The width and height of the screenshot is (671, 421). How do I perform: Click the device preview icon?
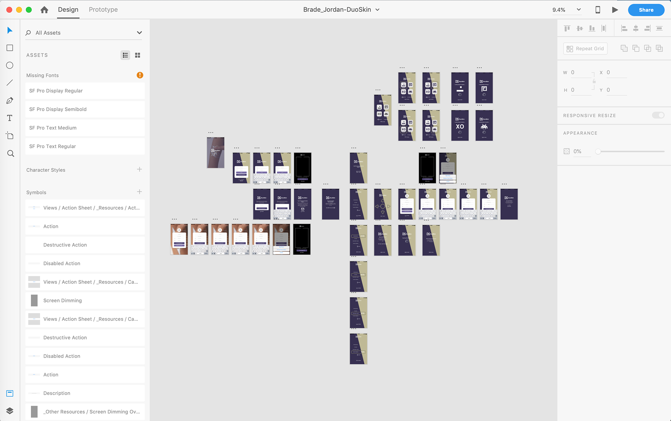click(598, 10)
